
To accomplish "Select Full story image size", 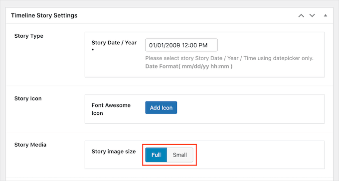I will [x=156, y=155].
